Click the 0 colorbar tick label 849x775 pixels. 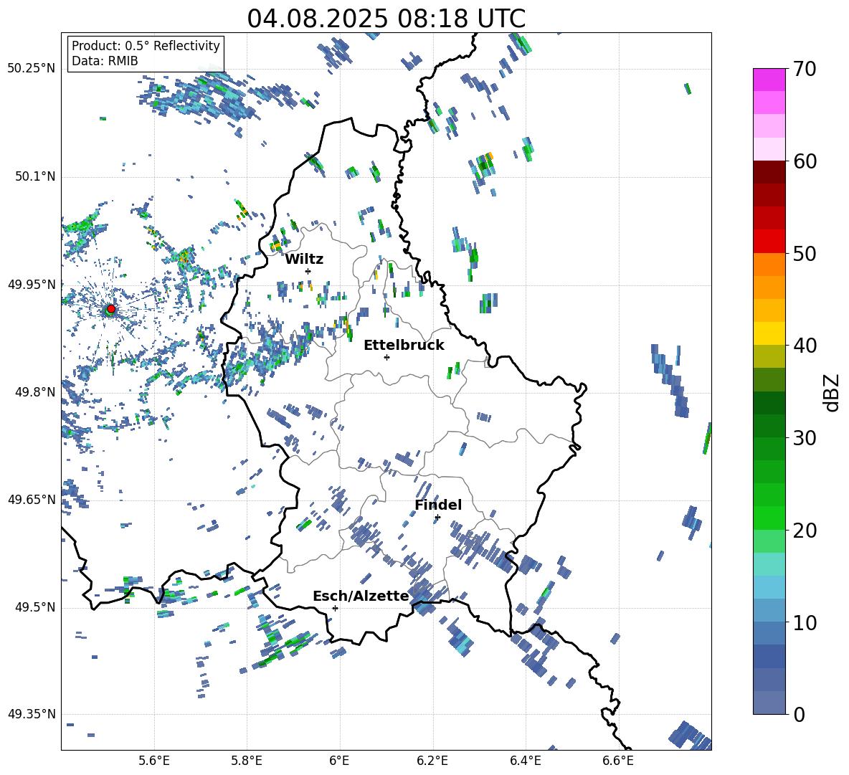click(x=799, y=714)
